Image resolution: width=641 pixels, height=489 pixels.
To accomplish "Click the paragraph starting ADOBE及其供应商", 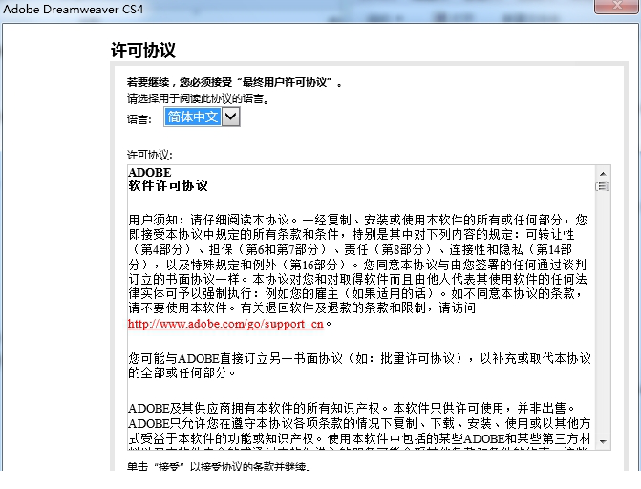I will click(x=360, y=425).
